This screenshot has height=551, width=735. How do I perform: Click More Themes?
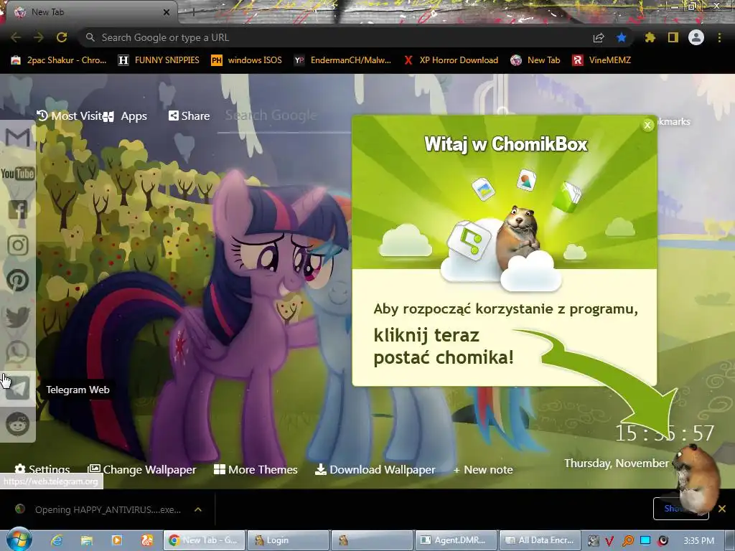[x=256, y=469]
